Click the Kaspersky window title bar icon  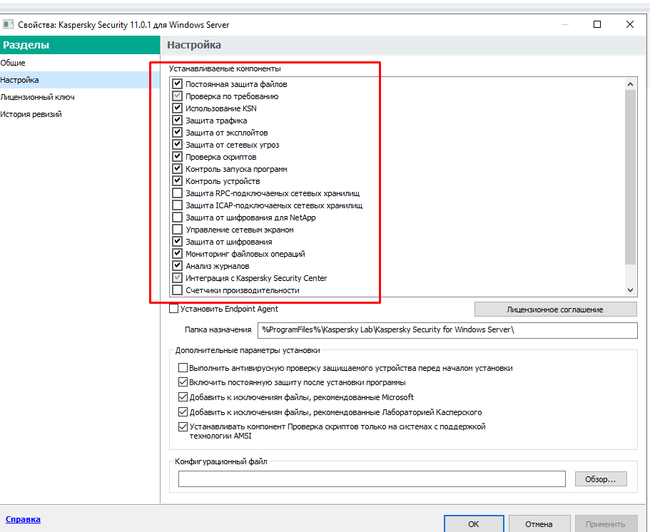8,24
